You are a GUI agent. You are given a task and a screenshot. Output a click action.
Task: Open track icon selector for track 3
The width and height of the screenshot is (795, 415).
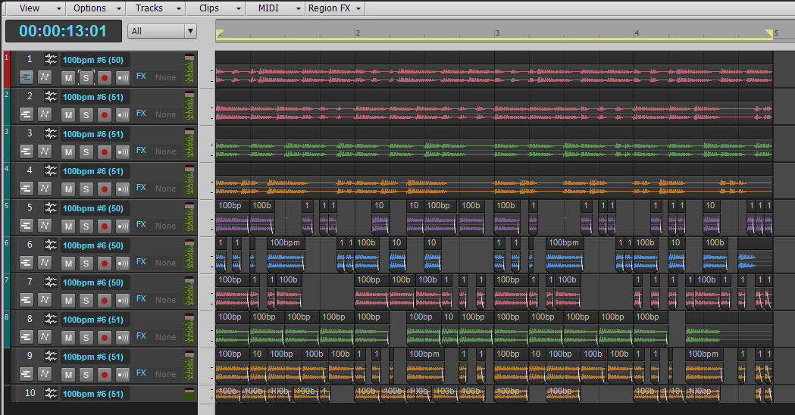point(50,133)
